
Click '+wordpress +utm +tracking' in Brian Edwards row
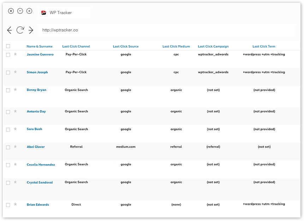264,204
